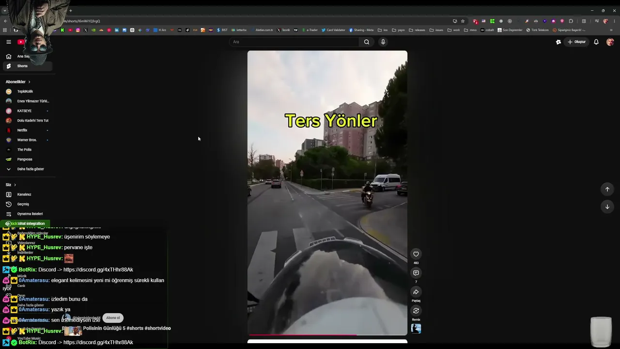The height and width of the screenshot is (349, 620).
Task: Click the search magnifier button
Action: (367, 42)
